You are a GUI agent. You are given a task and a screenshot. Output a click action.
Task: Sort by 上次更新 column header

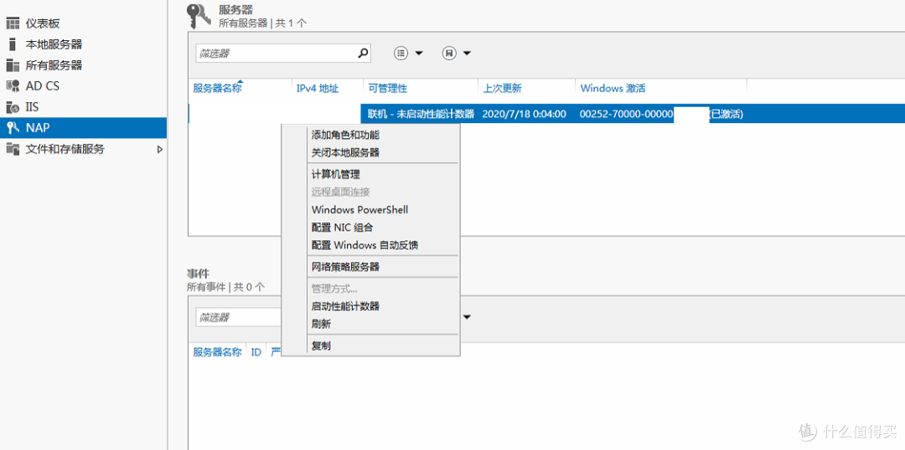[x=502, y=89]
